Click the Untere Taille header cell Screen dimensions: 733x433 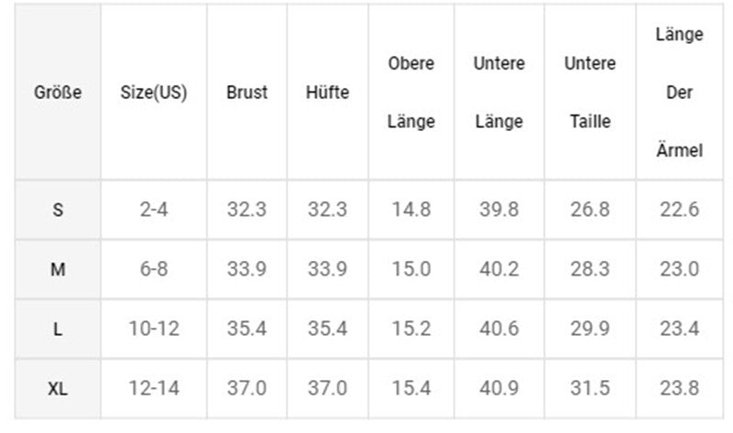coord(590,92)
